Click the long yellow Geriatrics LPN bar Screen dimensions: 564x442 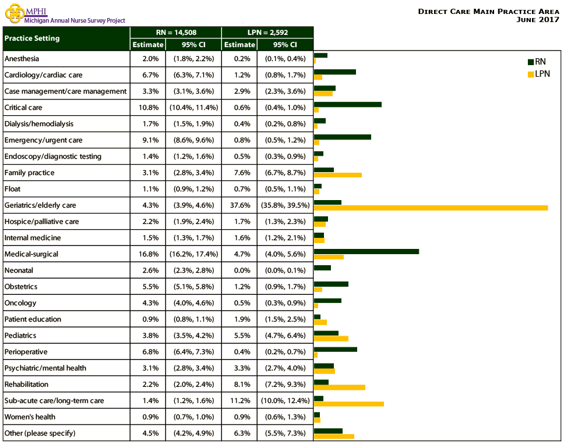[431, 208]
